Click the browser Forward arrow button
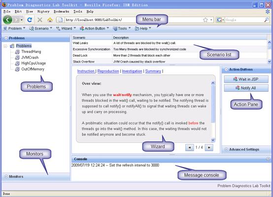This screenshot has height=197, width=273. point(16,20)
